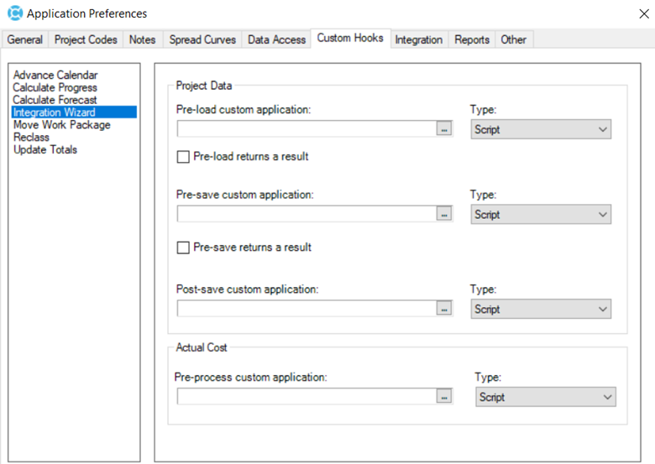Click browse button for Pre-process custom application
The height and width of the screenshot is (464, 655).
point(444,397)
